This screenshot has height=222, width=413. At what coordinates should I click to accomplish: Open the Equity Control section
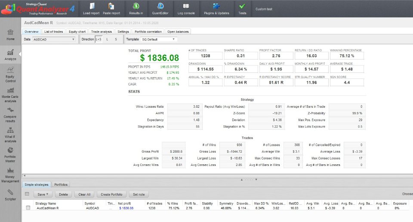[10, 75]
